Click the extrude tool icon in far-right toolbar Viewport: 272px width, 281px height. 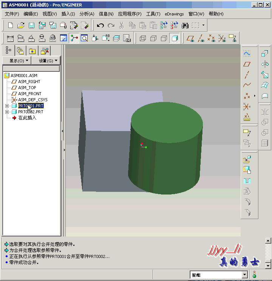[x=265, y=53]
